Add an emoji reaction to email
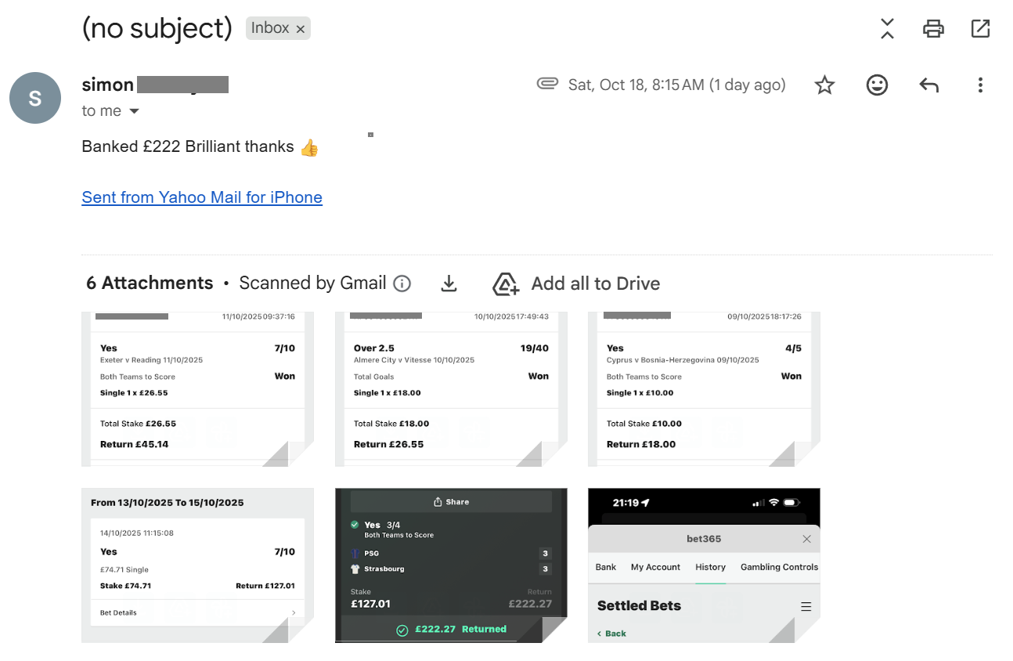 click(x=877, y=85)
